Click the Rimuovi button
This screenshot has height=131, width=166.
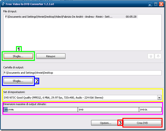tap(51, 56)
